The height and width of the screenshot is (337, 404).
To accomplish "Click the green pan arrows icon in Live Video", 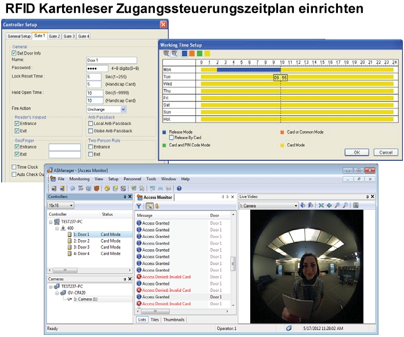I will pyautogui.click(x=329, y=205).
